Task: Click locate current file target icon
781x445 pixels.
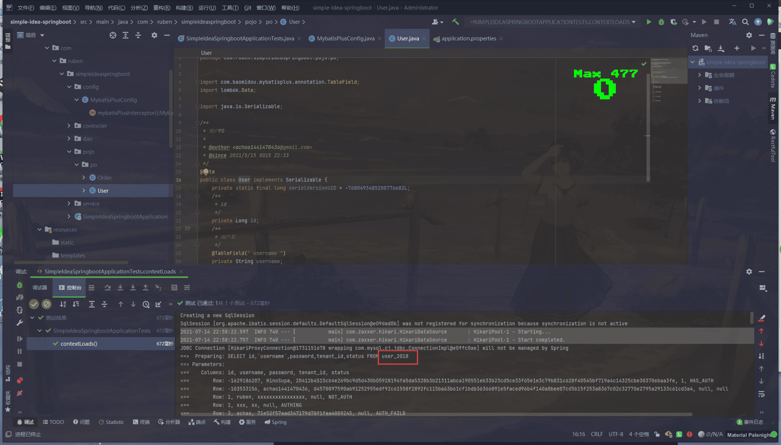Action: point(113,35)
